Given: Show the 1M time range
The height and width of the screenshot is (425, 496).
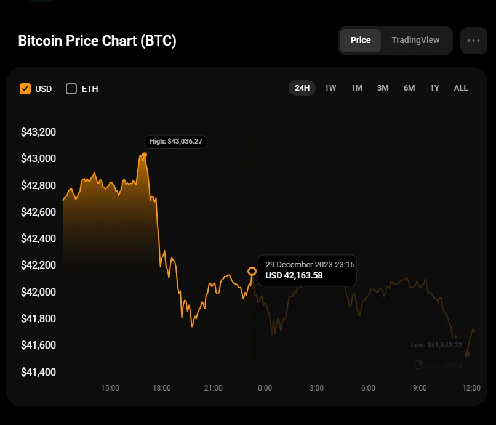Looking at the screenshot, I should pos(356,88).
